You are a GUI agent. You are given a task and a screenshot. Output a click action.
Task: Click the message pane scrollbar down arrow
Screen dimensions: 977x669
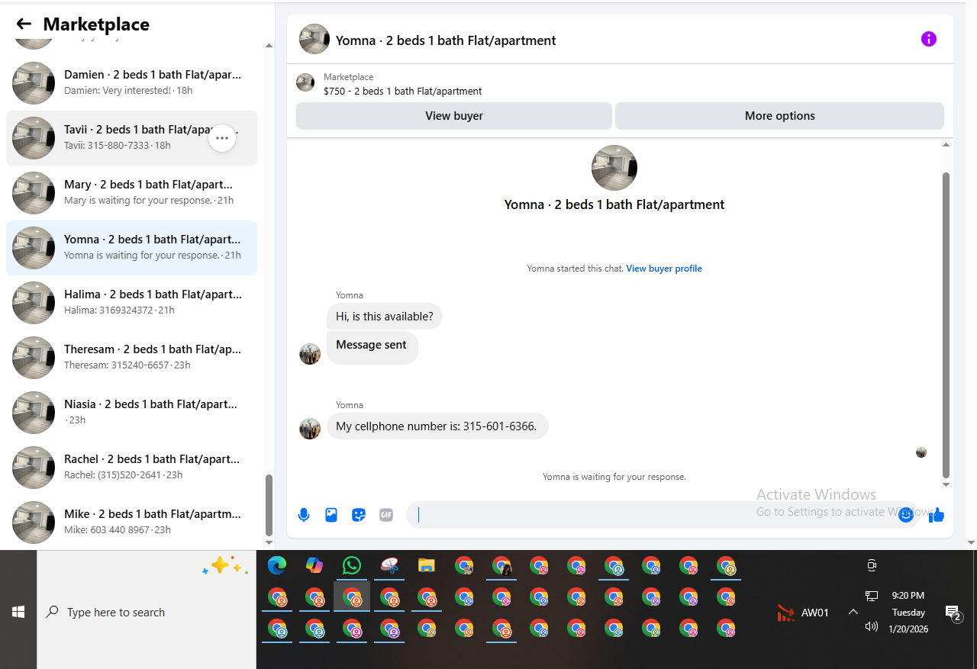pos(946,484)
